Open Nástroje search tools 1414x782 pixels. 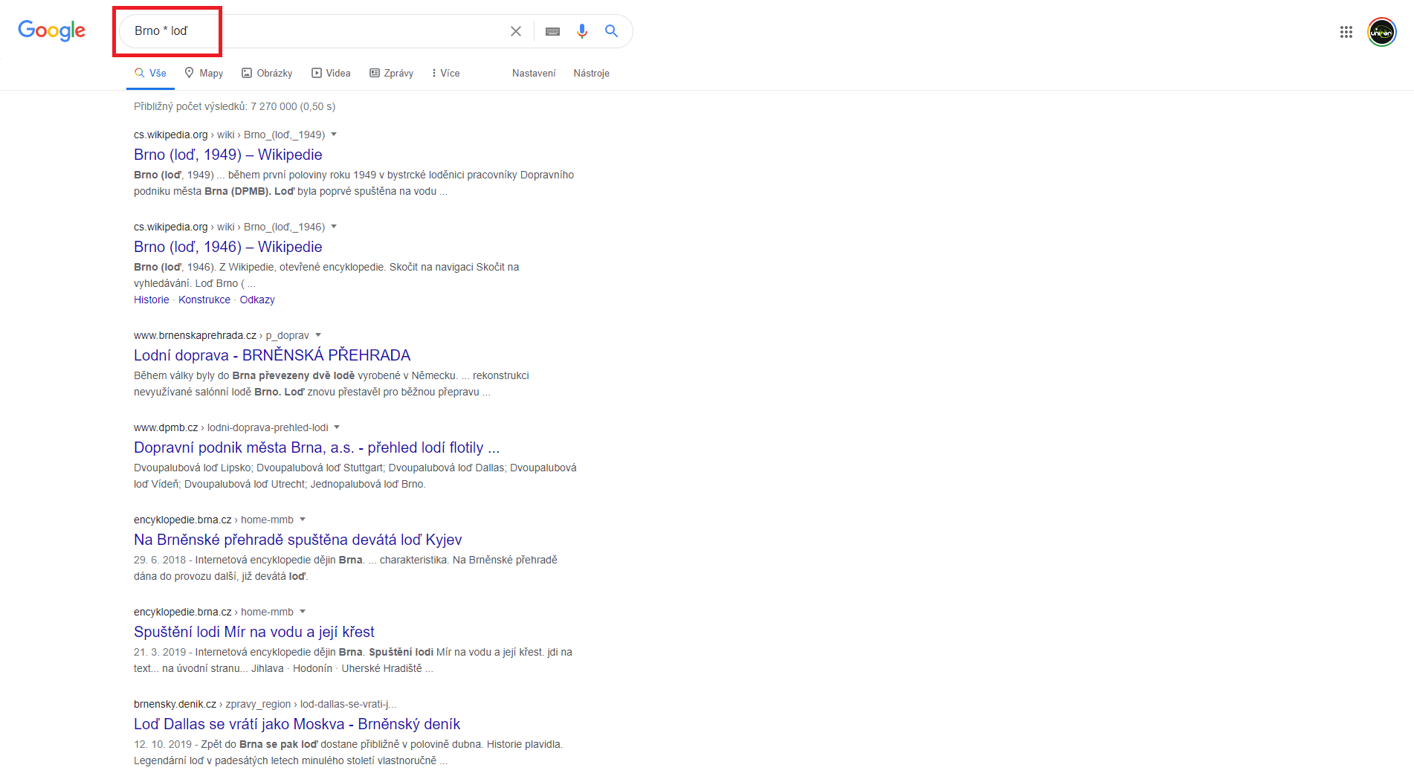[591, 73]
